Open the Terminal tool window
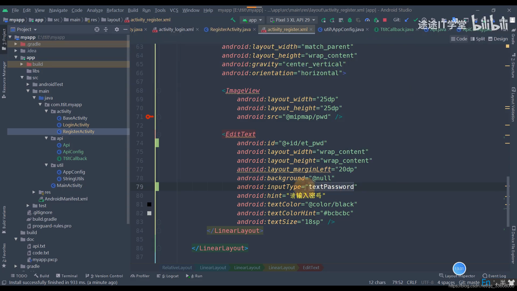517x291 pixels. 67,276
